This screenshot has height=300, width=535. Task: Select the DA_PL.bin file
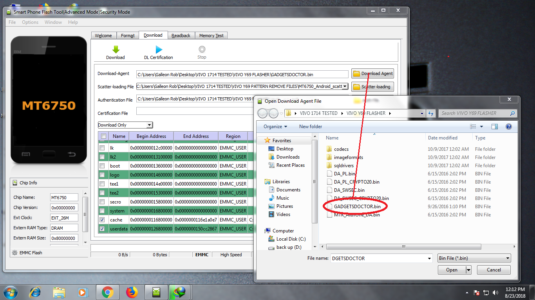pyautogui.click(x=341, y=174)
